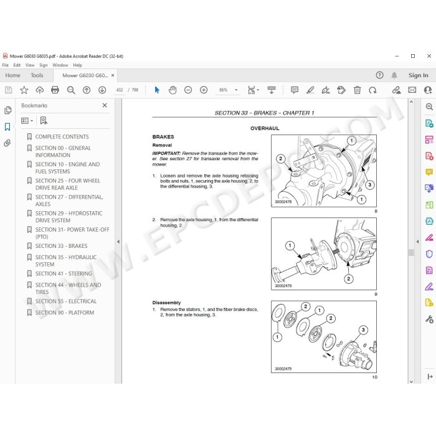Add a sticky note comment

295,90
